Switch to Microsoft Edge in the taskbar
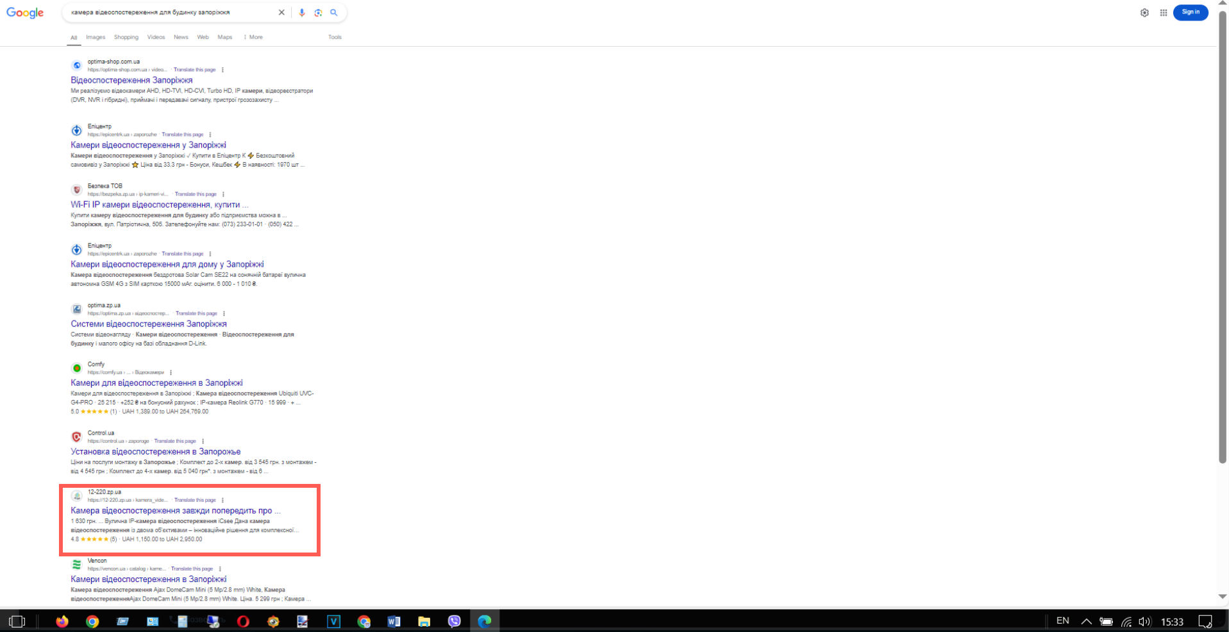1229x632 pixels. (485, 621)
